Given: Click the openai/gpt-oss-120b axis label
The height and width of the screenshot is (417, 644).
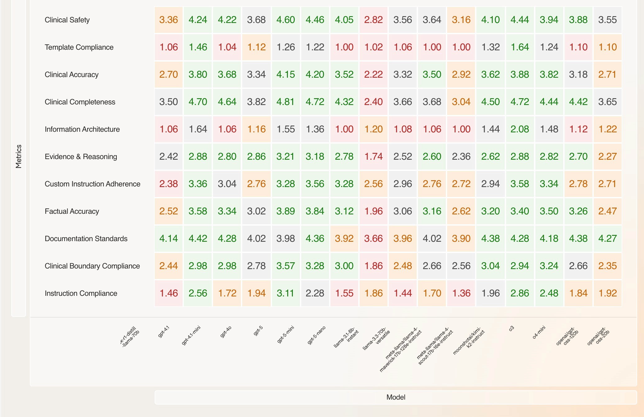Looking at the screenshot, I should click(x=567, y=337).
